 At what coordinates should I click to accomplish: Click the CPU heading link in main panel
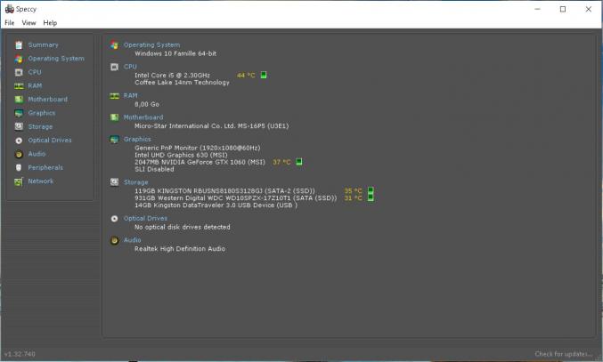(x=130, y=67)
